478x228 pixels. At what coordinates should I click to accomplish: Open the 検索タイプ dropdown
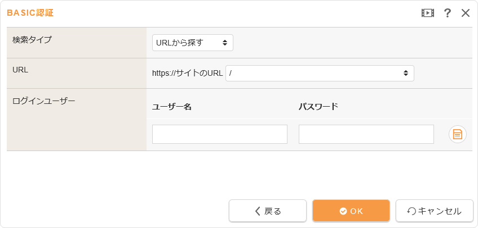pyautogui.click(x=192, y=42)
